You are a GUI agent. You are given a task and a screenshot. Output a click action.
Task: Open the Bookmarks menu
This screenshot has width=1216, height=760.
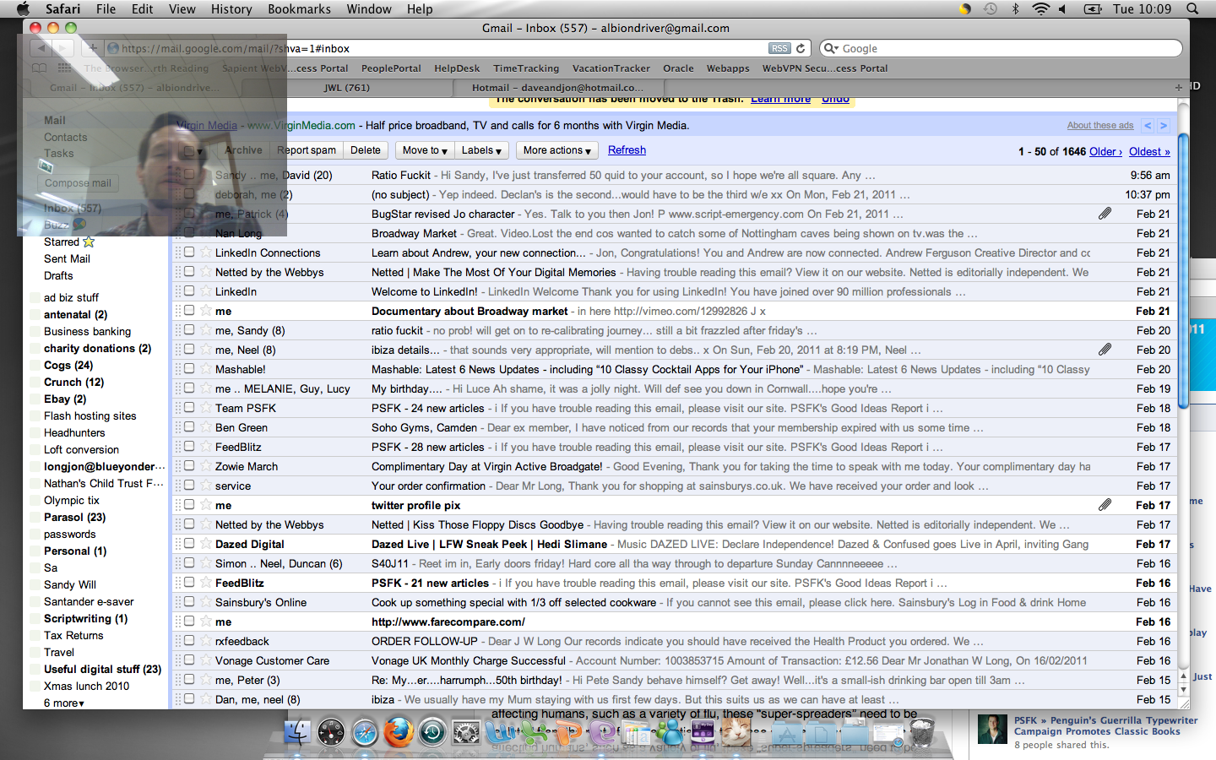(299, 8)
